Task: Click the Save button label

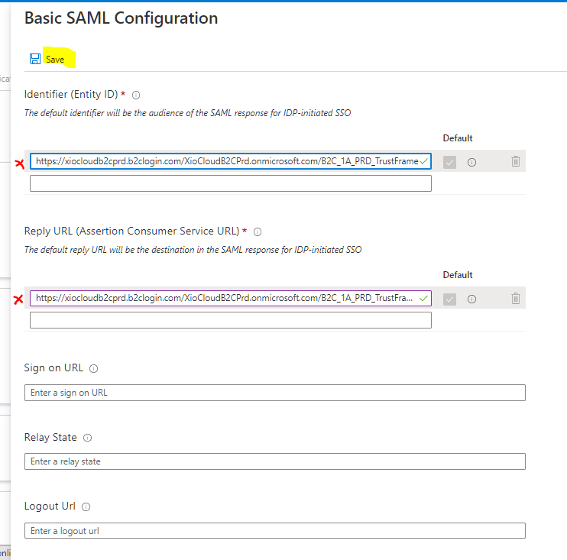Action: coord(55,60)
